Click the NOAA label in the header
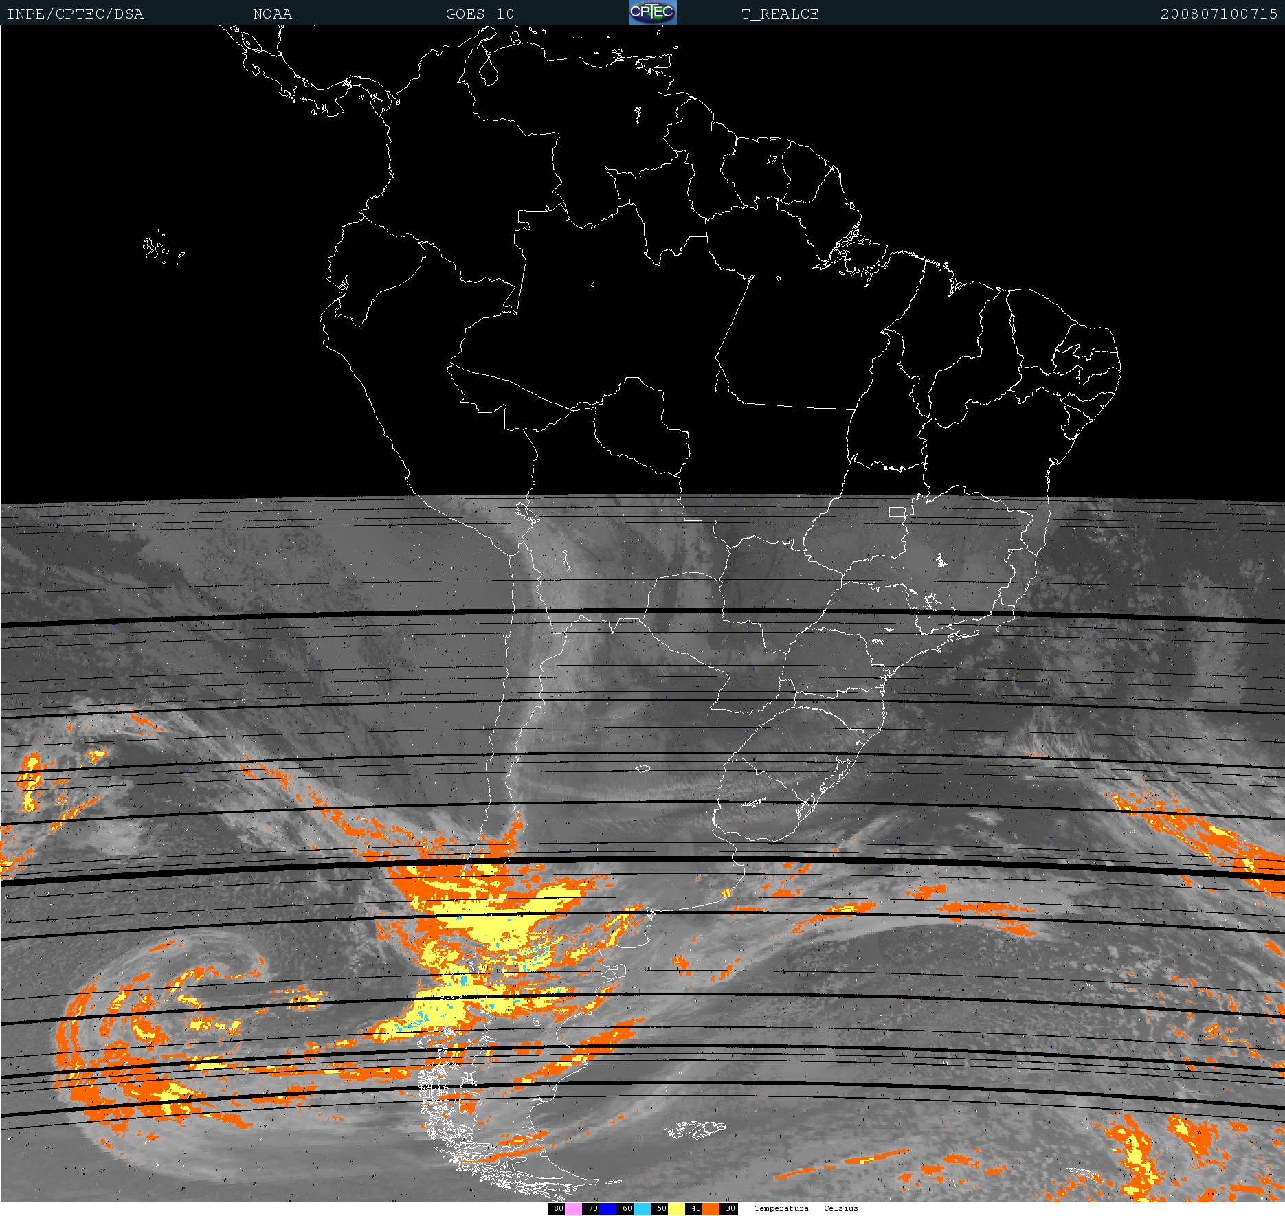This screenshot has width=1285, height=1216. (272, 14)
